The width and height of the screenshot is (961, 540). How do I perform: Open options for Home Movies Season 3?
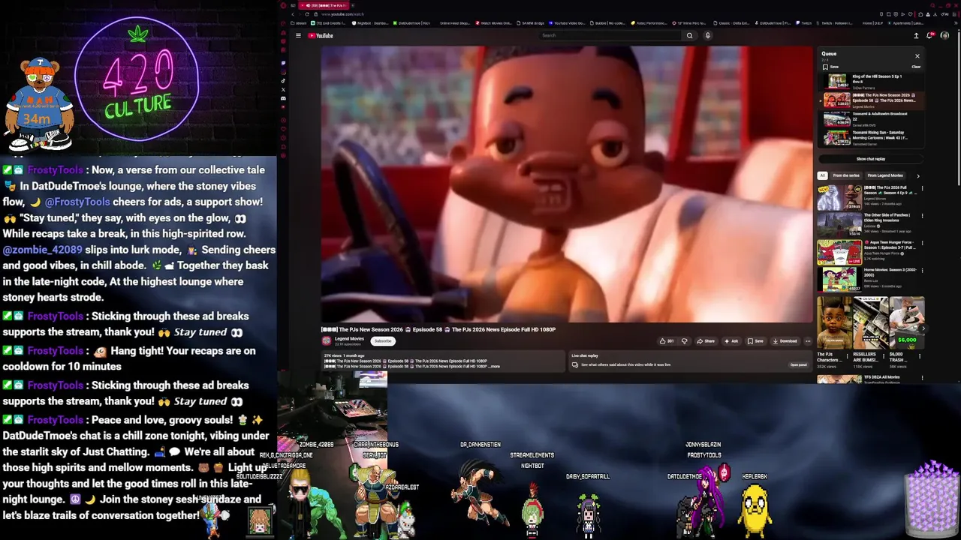point(922,271)
